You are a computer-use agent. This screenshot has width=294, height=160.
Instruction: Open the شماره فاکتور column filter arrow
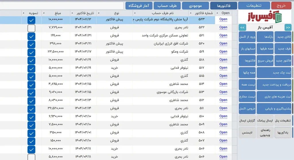pyautogui.click(x=191, y=13)
